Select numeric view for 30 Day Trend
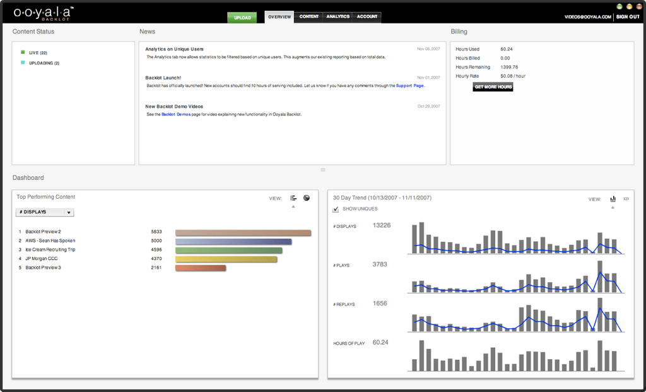Image resolution: width=646 pixels, height=392 pixels. point(626,199)
